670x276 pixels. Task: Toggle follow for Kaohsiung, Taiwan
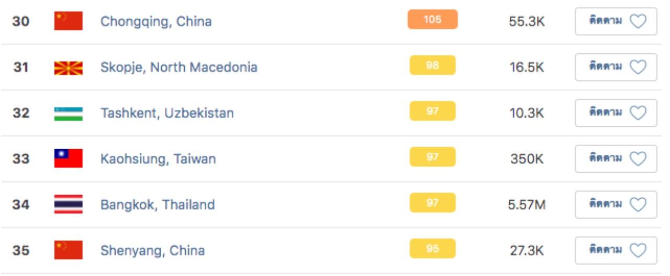pyautogui.click(x=616, y=159)
